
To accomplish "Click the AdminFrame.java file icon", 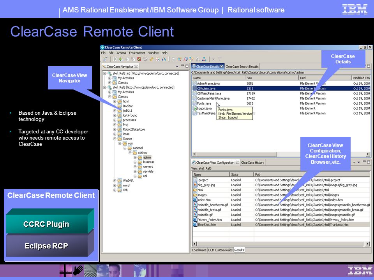I will click(x=195, y=83).
